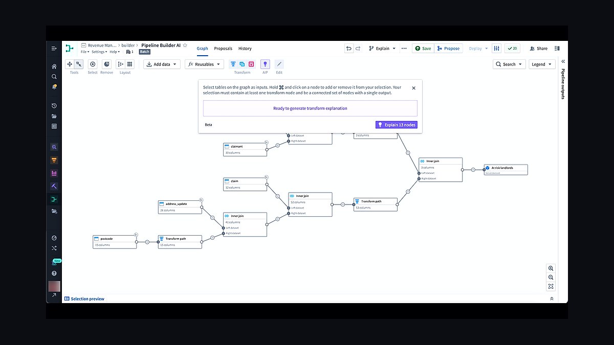Select the Transform path node with 53 columns
614x345 pixels.
[x=376, y=204]
